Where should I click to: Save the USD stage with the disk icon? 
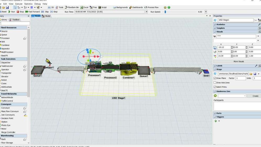click(x=255, y=74)
